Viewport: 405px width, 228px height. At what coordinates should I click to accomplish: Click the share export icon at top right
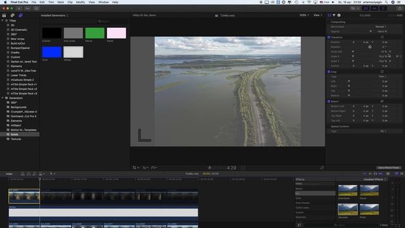coord(400,8)
